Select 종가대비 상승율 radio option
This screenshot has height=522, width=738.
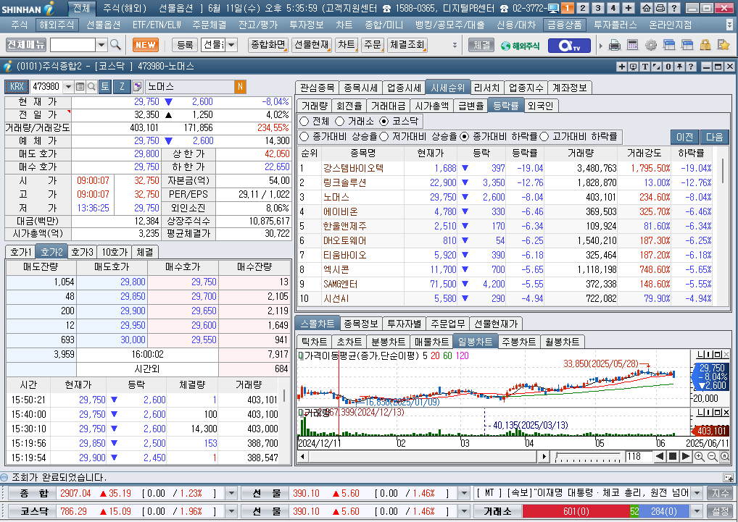coord(304,137)
